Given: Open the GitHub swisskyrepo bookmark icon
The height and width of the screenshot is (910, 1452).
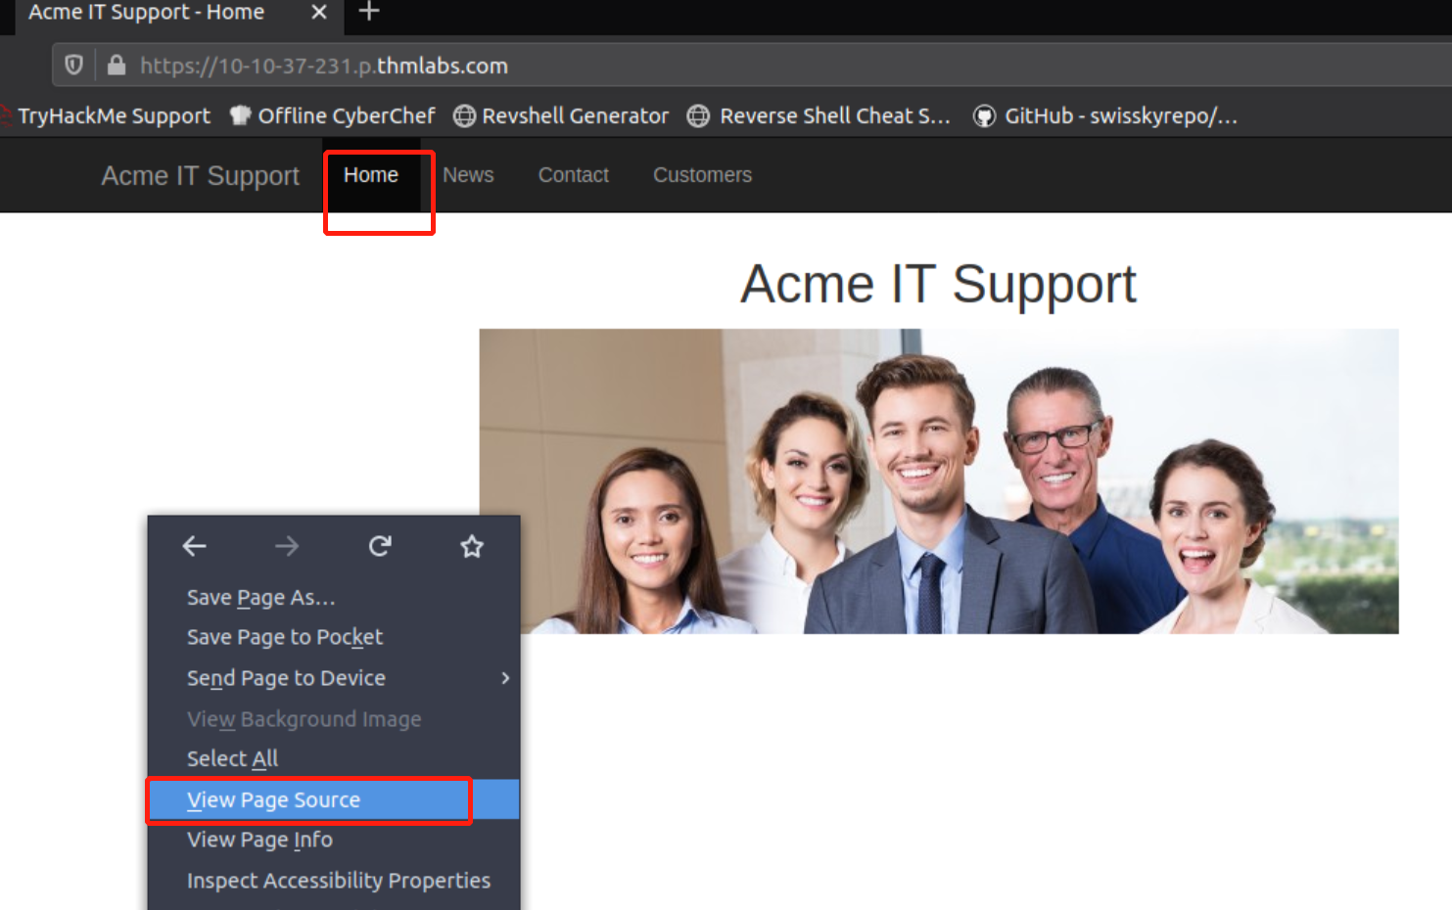Looking at the screenshot, I should tap(983, 115).
